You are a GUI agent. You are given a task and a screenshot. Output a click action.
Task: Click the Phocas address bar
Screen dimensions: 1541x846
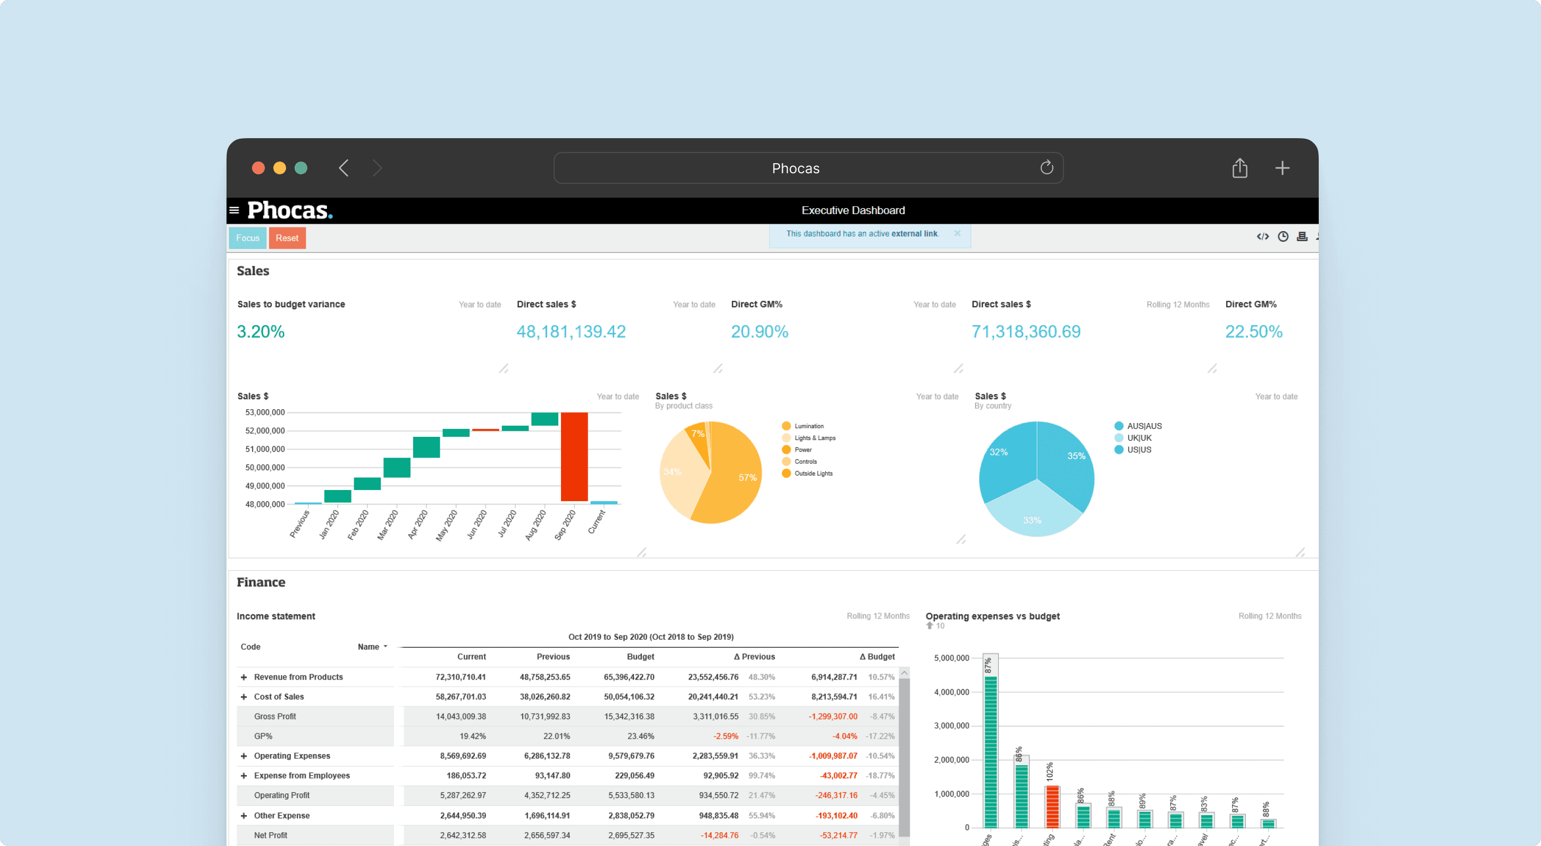click(x=808, y=168)
